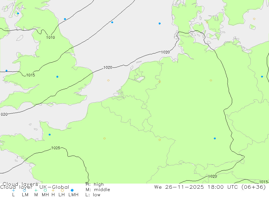Pick the LH marker on Dutch-German border
Viewport: 269px width, 197px height.
click(x=160, y=82)
